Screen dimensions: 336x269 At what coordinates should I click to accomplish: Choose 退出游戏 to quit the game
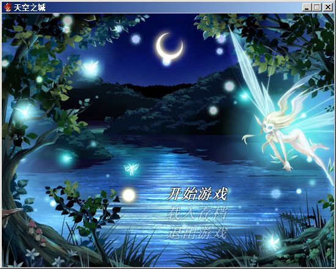(197, 232)
